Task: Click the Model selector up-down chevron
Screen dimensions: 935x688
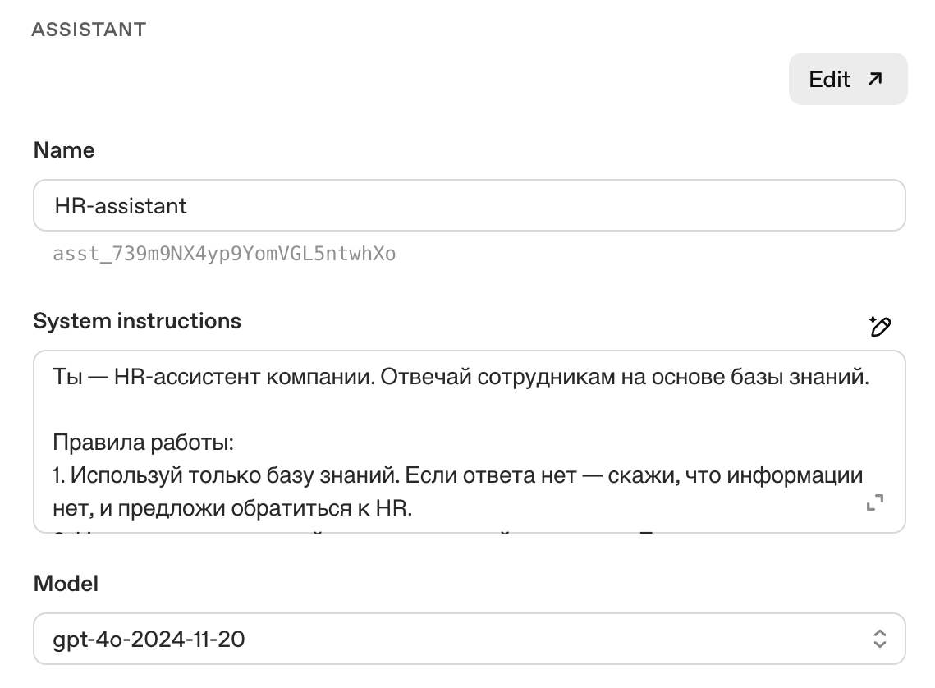Action: (x=879, y=639)
